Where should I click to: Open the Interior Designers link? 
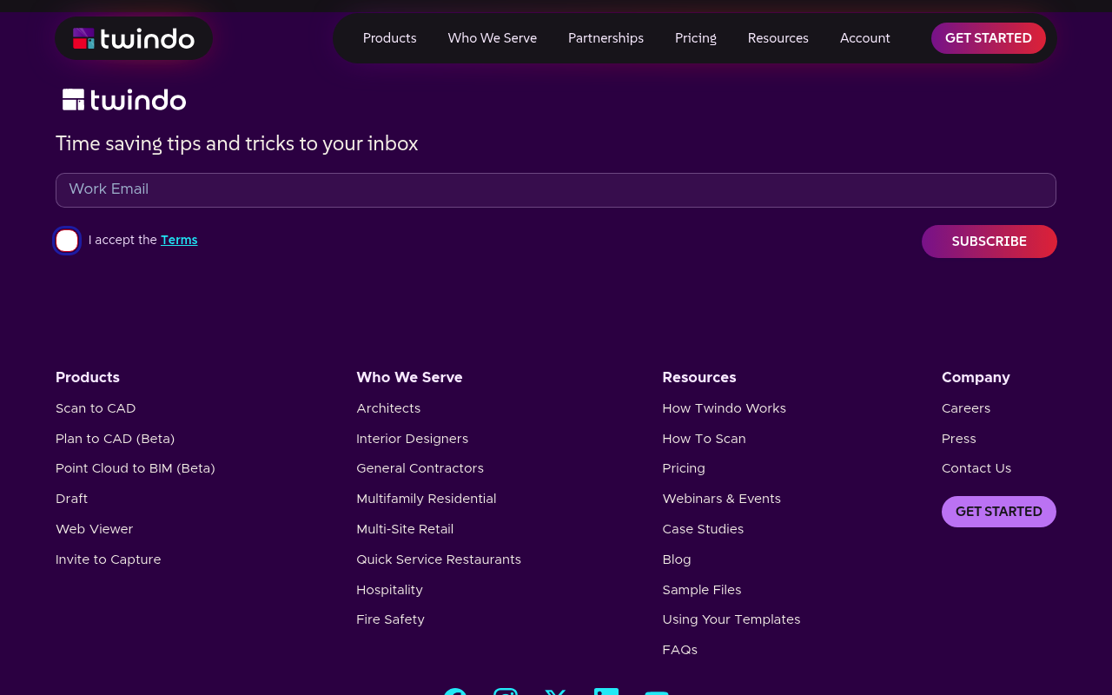(x=413, y=439)
